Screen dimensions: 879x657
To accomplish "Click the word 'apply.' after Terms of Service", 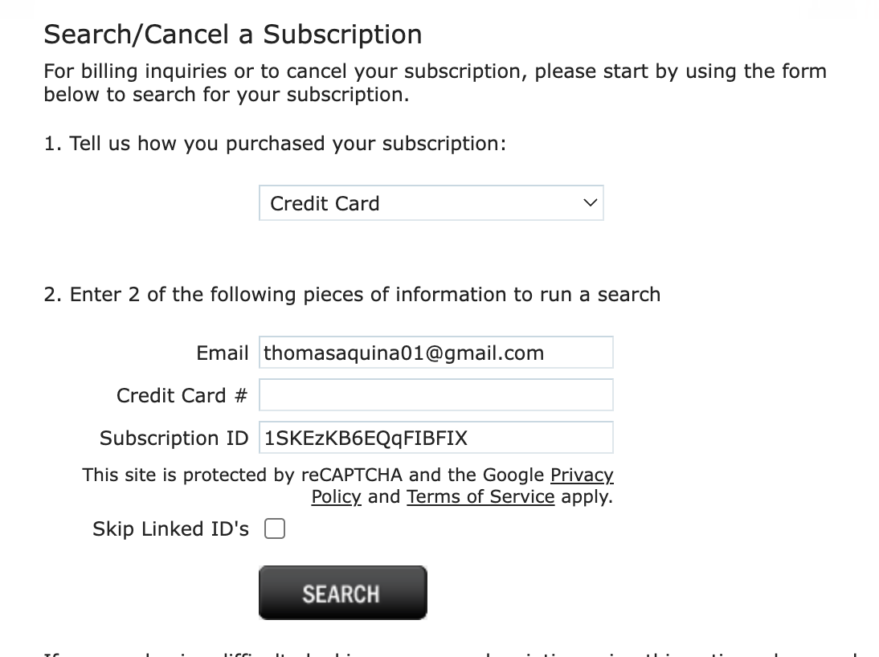I will (x=587, y=496).
